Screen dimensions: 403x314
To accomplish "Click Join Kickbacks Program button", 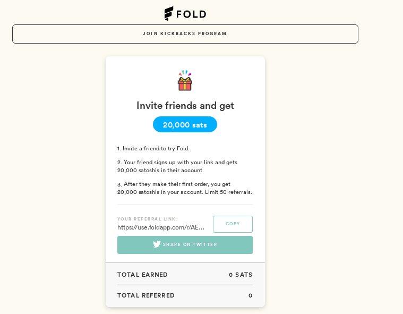I will [x=185, y=34].
